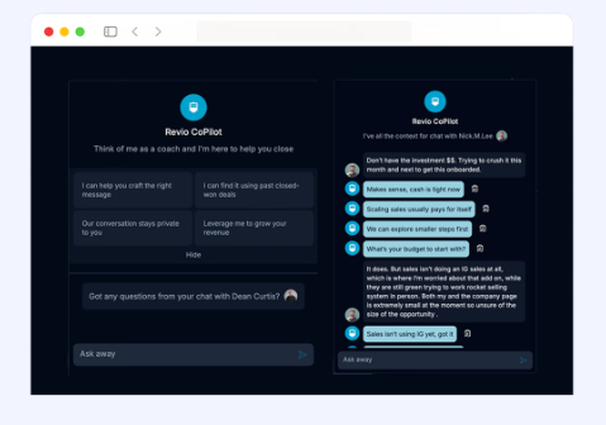Toggle the browser sidebar icon
Screen dimensions: 606x425
(110, 32)
